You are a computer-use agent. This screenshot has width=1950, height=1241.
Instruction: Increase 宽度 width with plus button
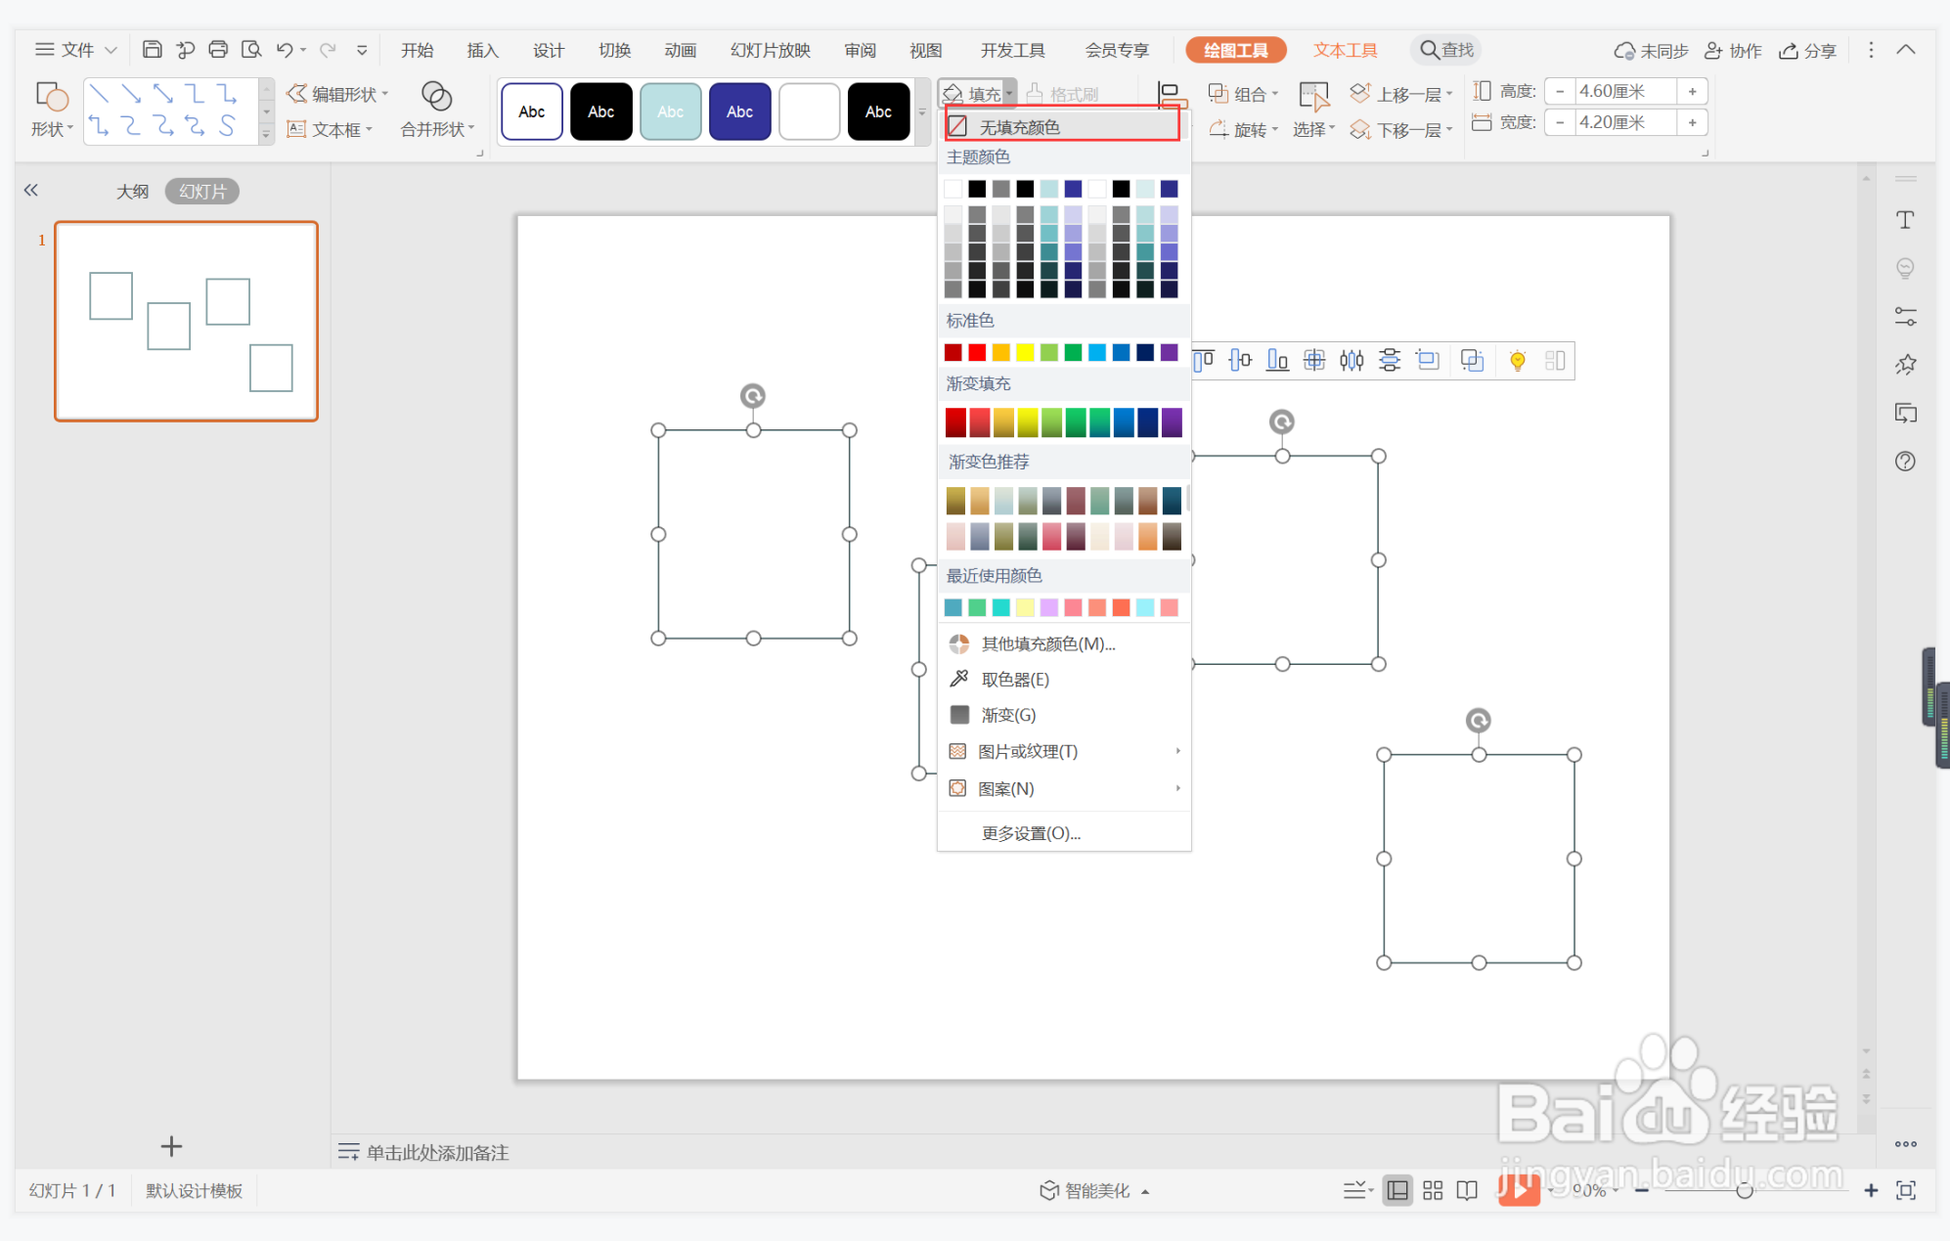(x=1692, y=122)
